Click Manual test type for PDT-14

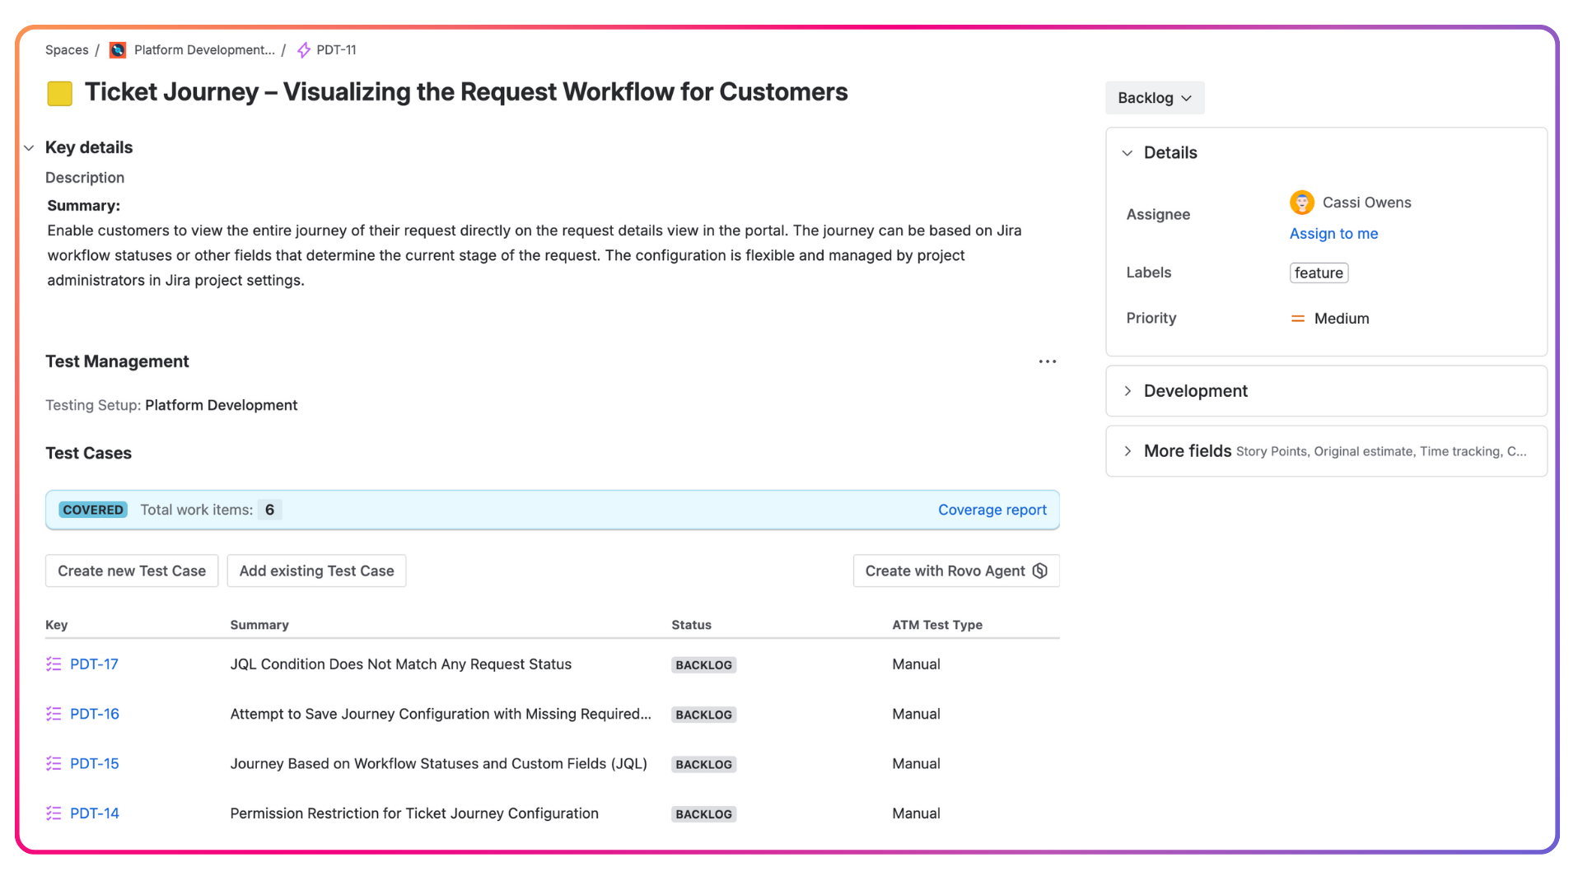click(x=916, y=813)
